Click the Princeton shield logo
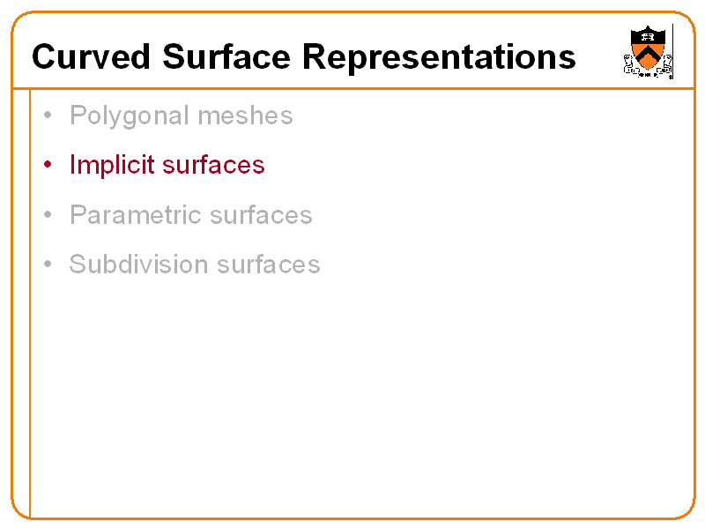The height and width of the screenshot is (529, 705). click(x=649, y=52)
